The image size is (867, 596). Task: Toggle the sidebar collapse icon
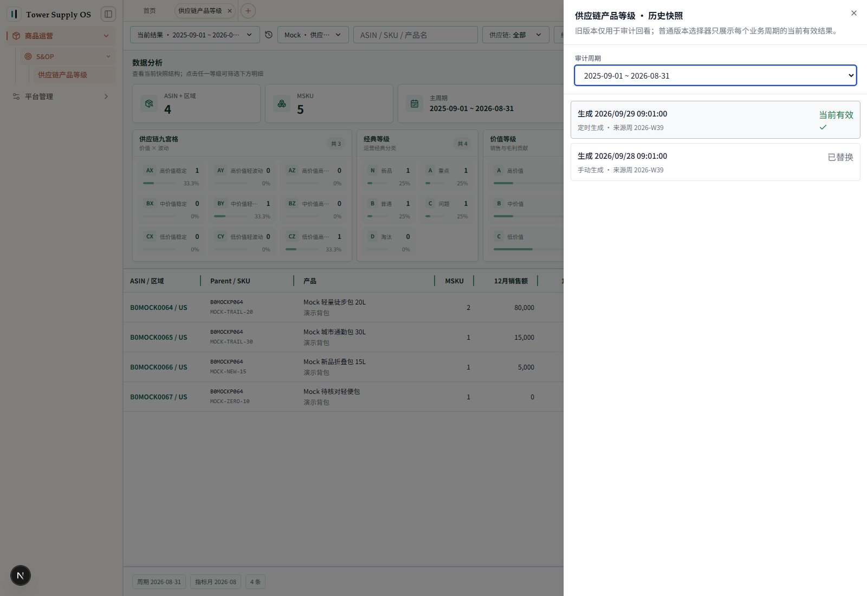tap(108, 14)
